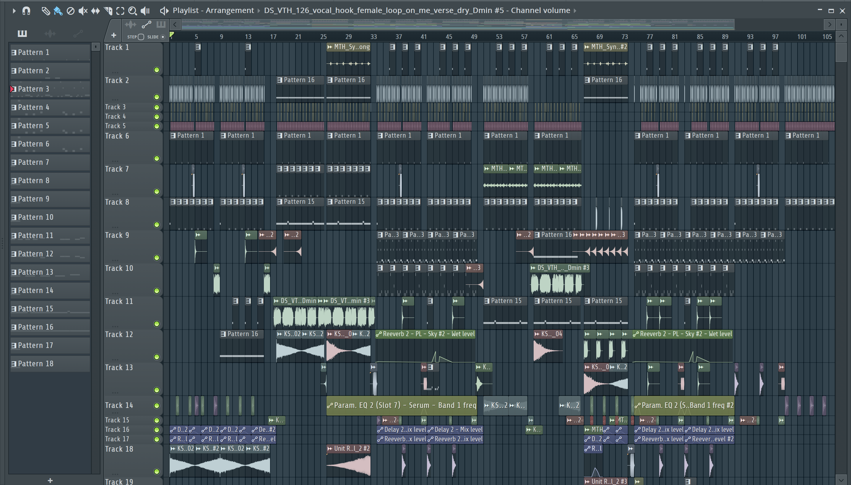Screen dimensions: 851x485
Task: Select the Slice tool
Action: coord(108,11)
